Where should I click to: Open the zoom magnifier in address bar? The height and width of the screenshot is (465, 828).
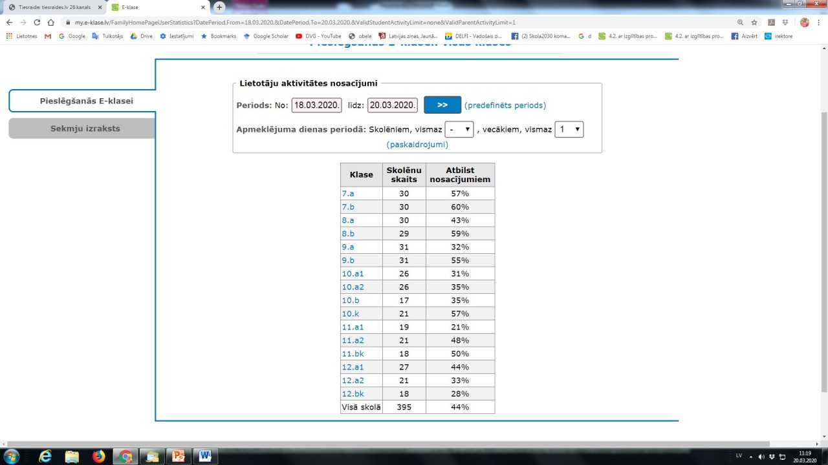click(x=740, y=22)
